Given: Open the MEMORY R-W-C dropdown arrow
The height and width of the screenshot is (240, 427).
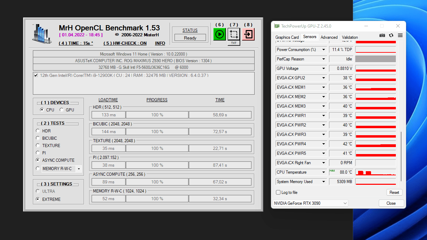Looking at the screenshot, I should point(79,169).
